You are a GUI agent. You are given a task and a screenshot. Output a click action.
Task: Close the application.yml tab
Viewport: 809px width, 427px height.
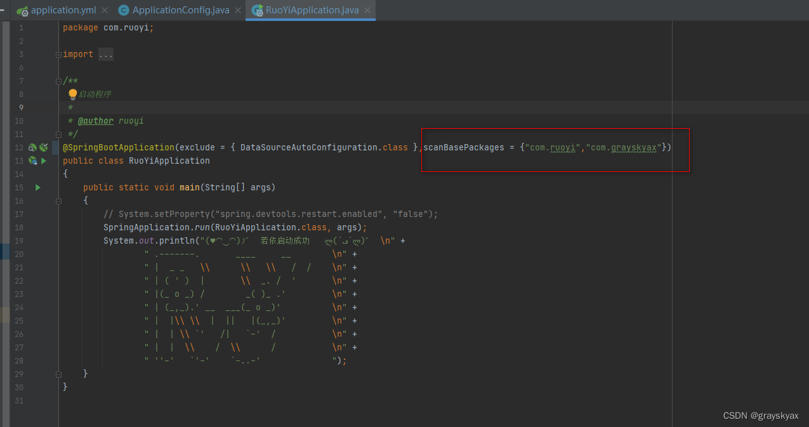pyautogui.click(x=105, y=10)
